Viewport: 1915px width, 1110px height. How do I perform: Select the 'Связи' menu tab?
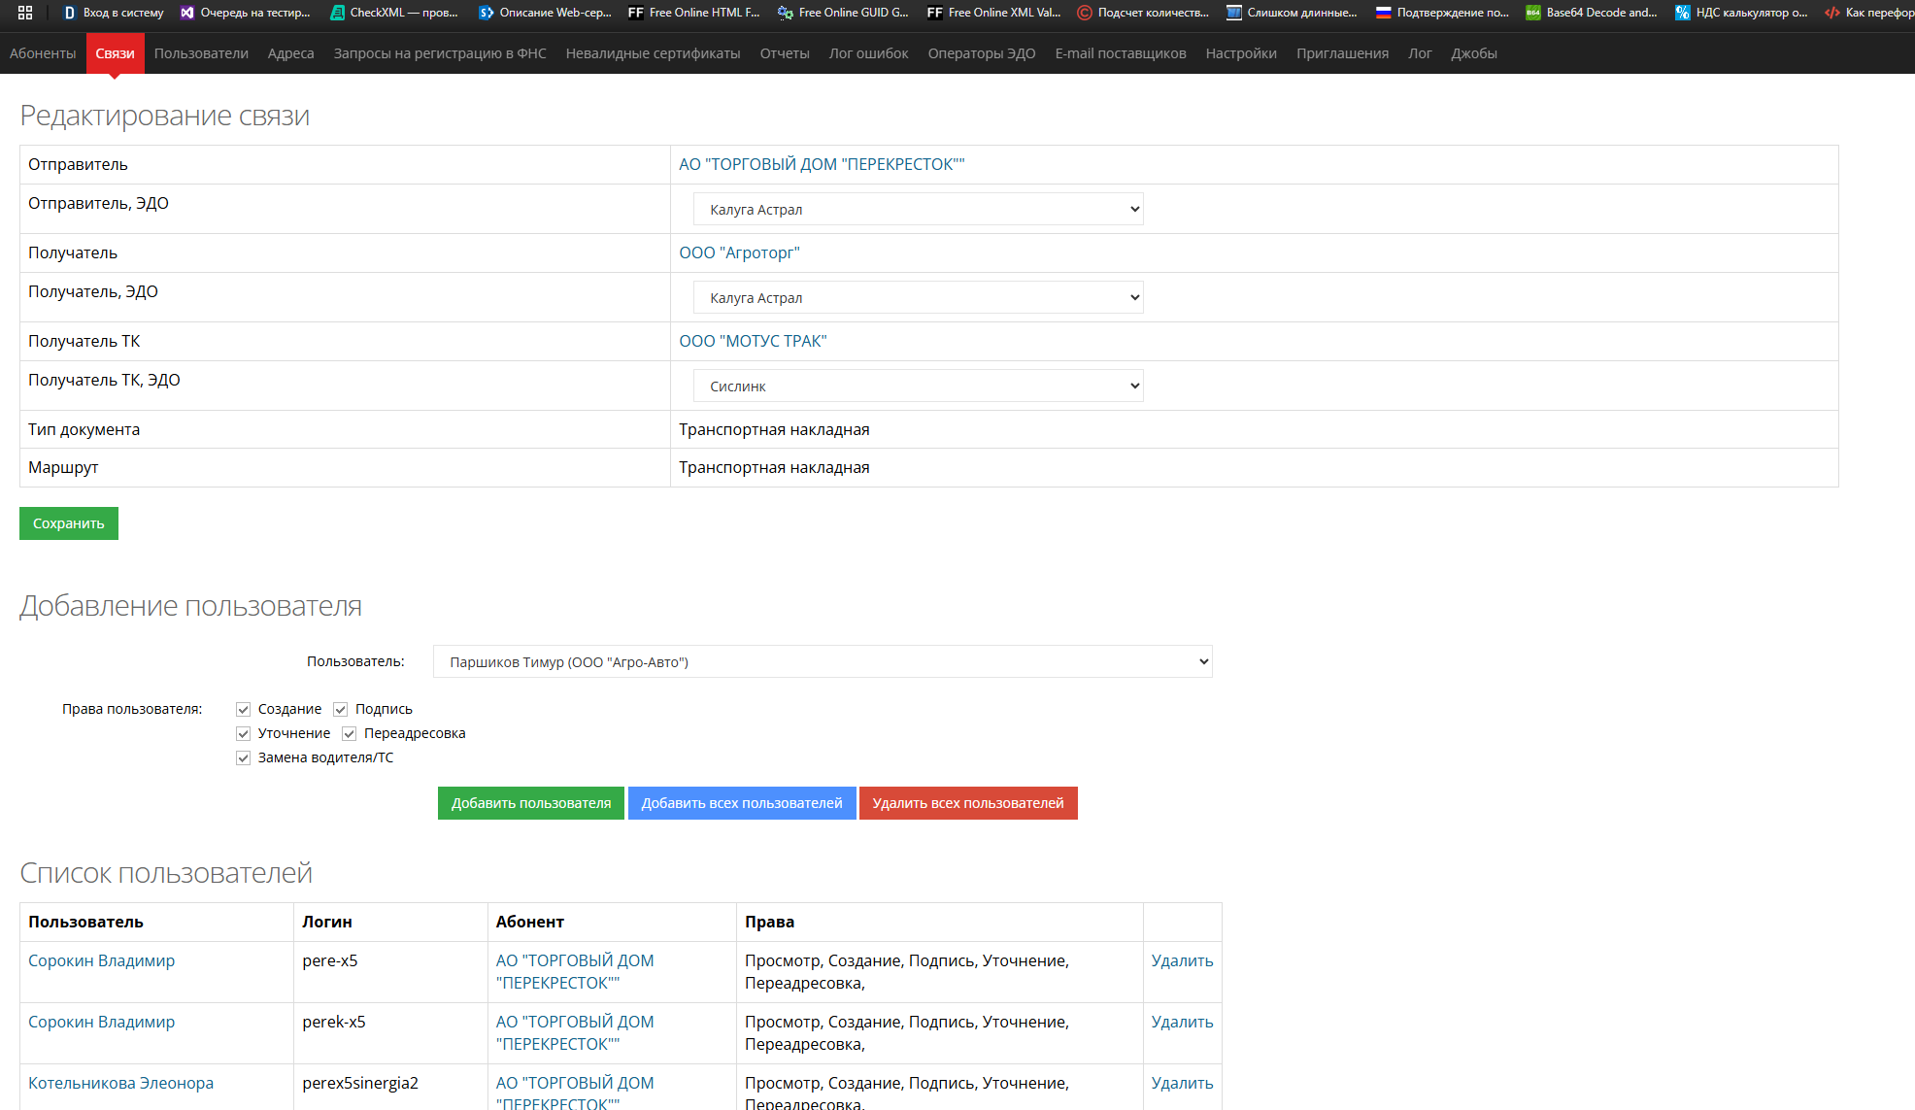click(x=115, y=53)
